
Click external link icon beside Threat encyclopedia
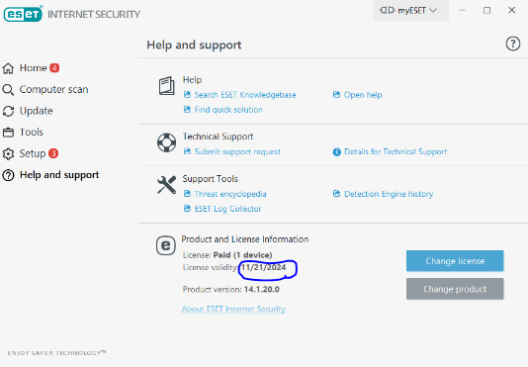click(187, 194)
